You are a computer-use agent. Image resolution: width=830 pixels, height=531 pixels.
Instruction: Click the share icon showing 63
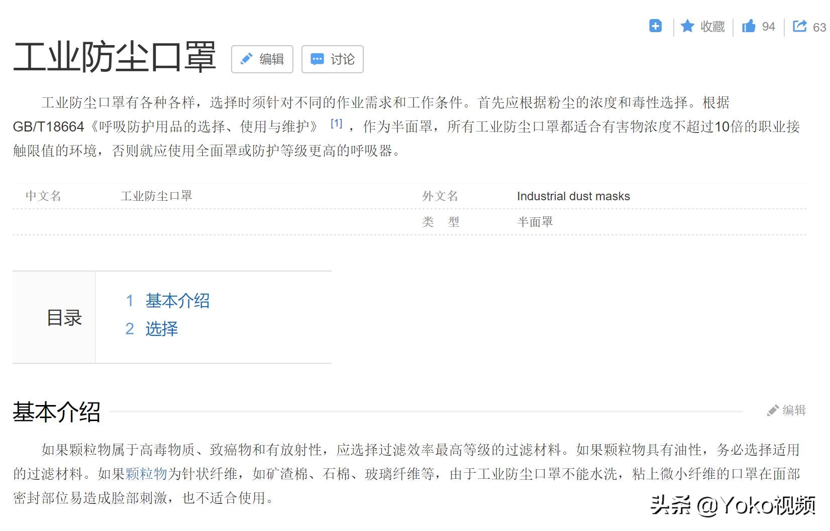point(799,26)
